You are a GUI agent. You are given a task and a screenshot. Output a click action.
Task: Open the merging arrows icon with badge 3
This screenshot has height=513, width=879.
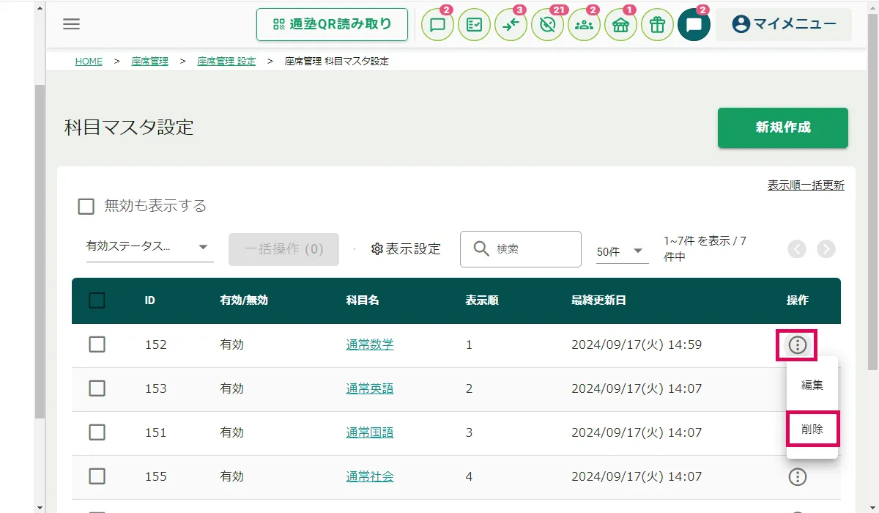pos(511,25)
